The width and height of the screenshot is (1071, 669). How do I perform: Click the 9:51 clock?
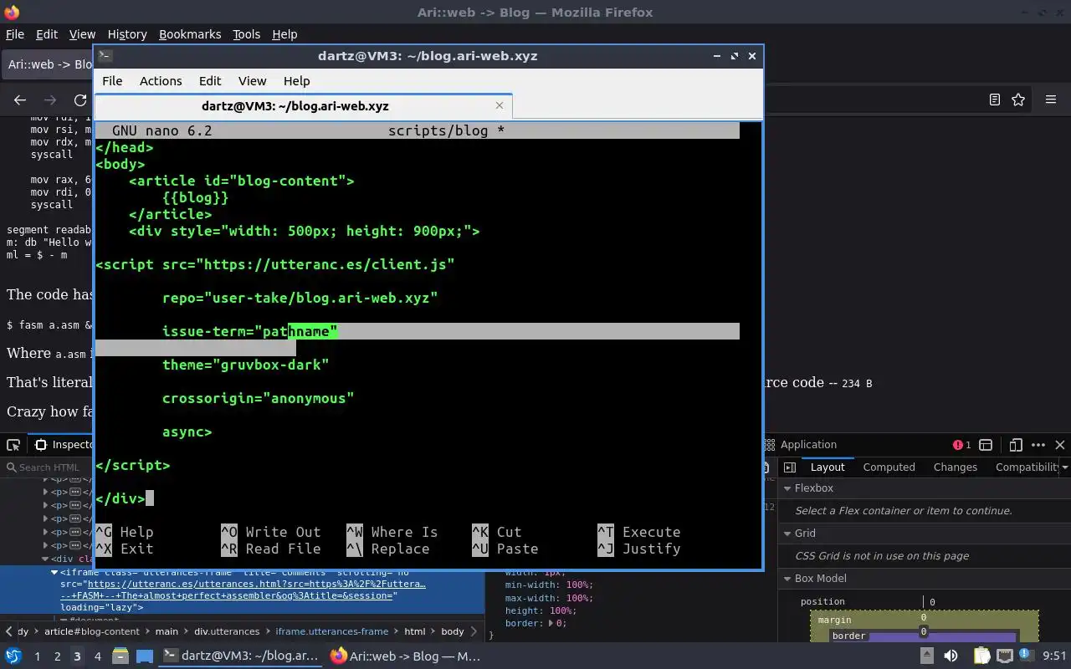(x=1054, y=656)
